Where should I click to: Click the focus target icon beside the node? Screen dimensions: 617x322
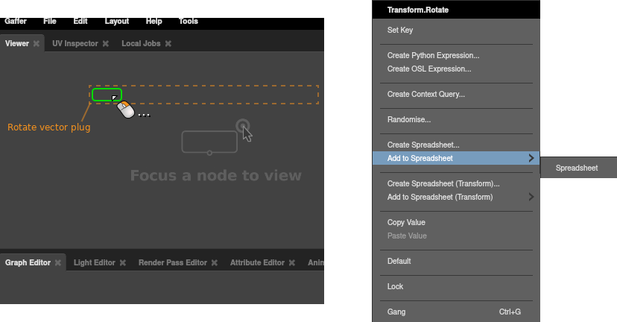pyautogui.click(x=242, y=124)
